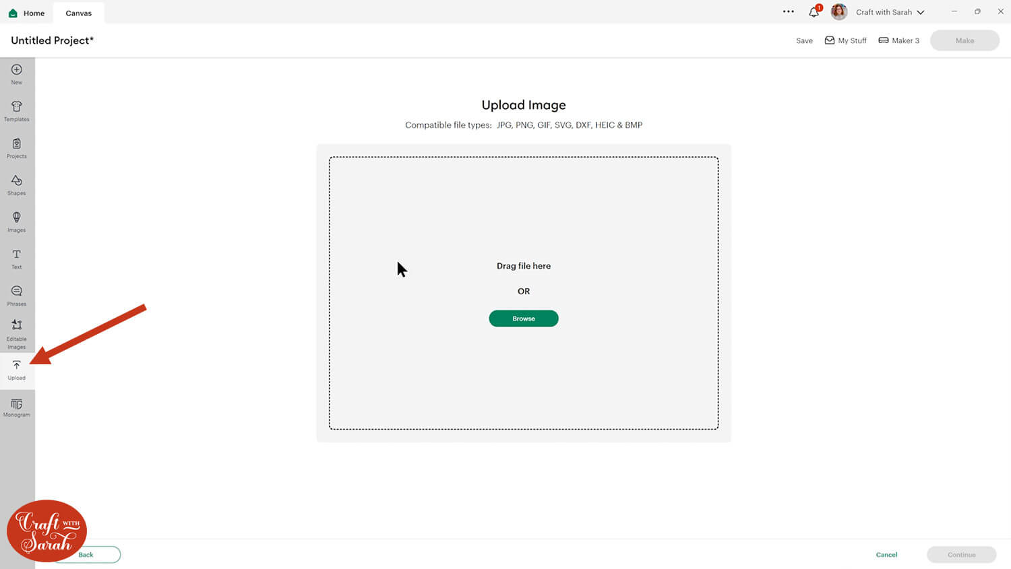Click the Back button

(x=88, y=555)
